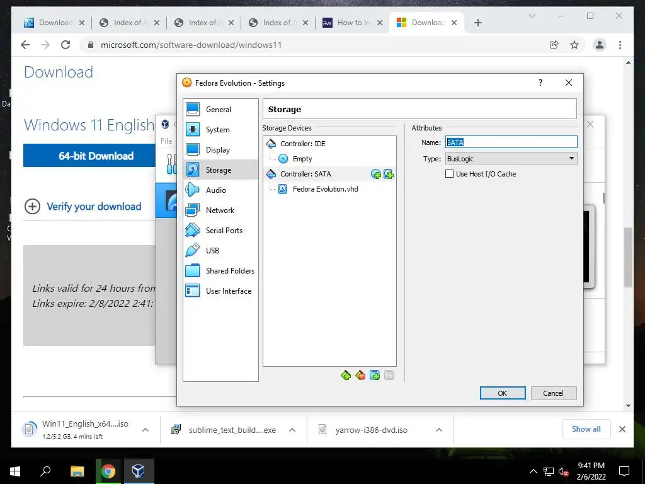Click the controller Name input field
Screen dimensions: 645x484
(511, 142)
